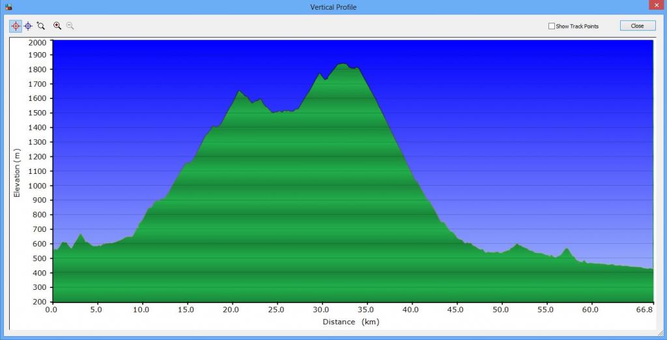This screenshot has width=667, height=340.
Task: Click the zoom in magnifier icon
Action: 57,26
